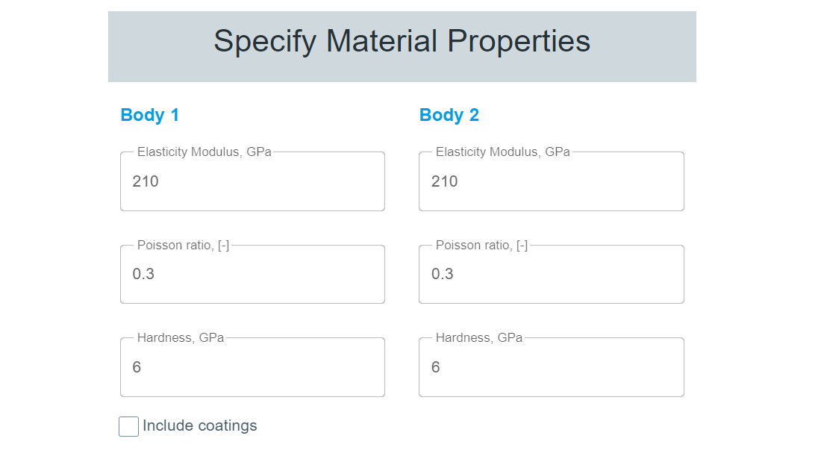The width and height of the screenshot is (821, 465).
Task: Place cursor on Body 2's 0.3 value
Action: [443, 274]
